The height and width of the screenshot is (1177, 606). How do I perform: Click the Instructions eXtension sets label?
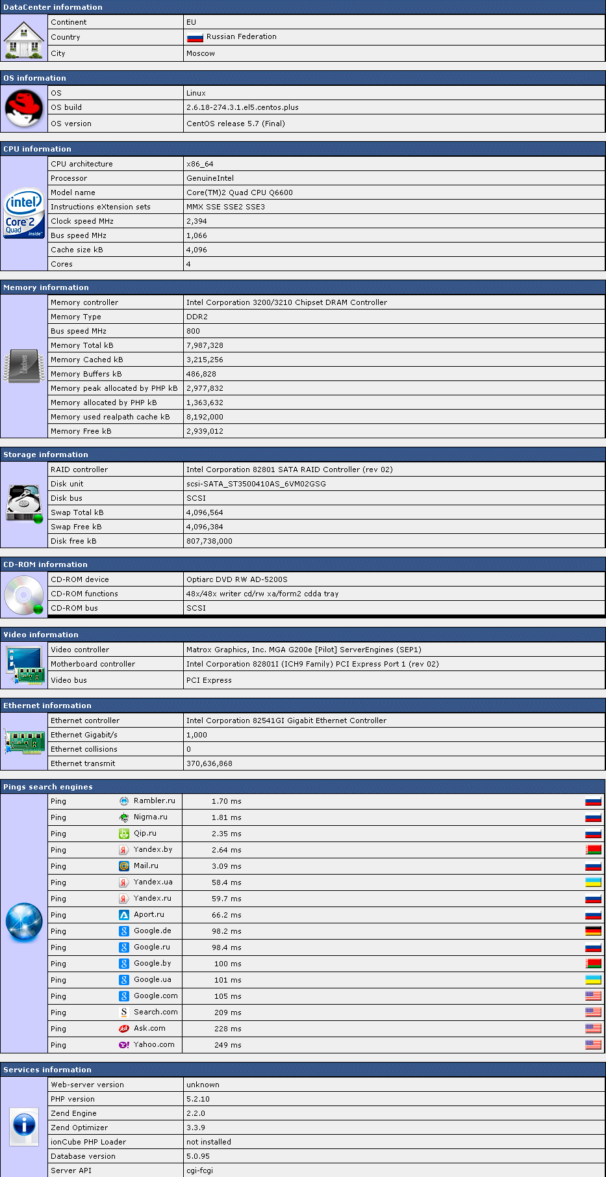tap(101, 207)
